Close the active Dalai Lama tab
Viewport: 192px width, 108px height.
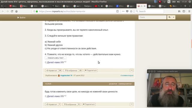tap(145, 6)
